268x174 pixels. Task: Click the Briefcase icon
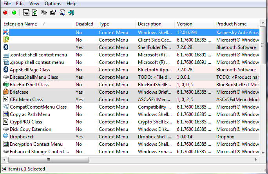[5, 92]
